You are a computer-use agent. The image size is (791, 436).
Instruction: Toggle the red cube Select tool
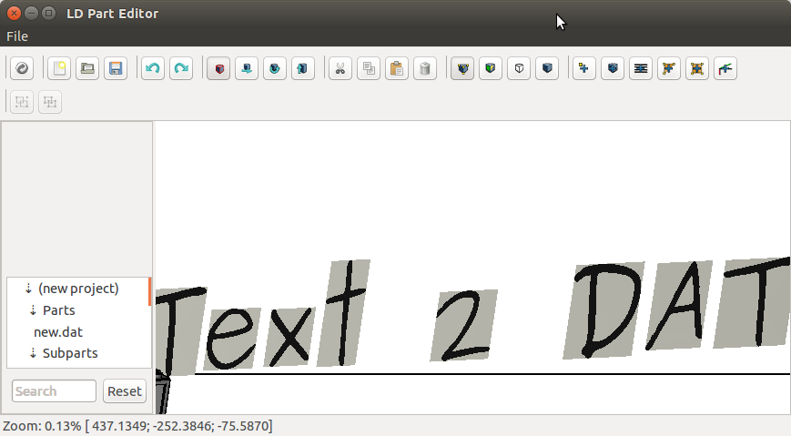coord(218,68)
